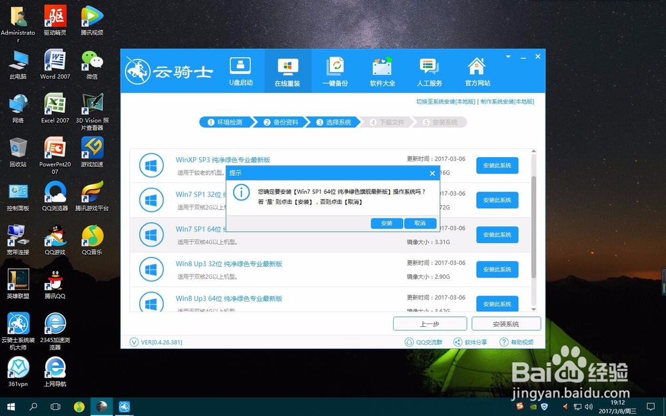Open 腾讯QQ desktop icon
The image size is (666, 416).
55,284
